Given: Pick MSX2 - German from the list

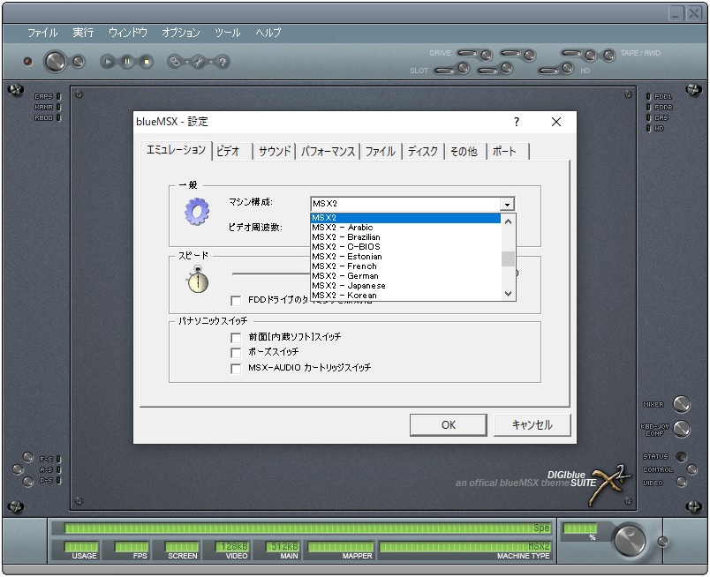Looking at the screenshot, I should [405, 276].
